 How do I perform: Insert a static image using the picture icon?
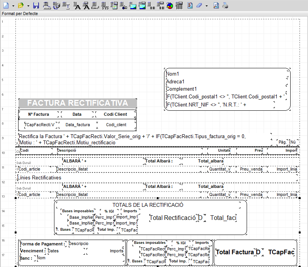[133, 5]
